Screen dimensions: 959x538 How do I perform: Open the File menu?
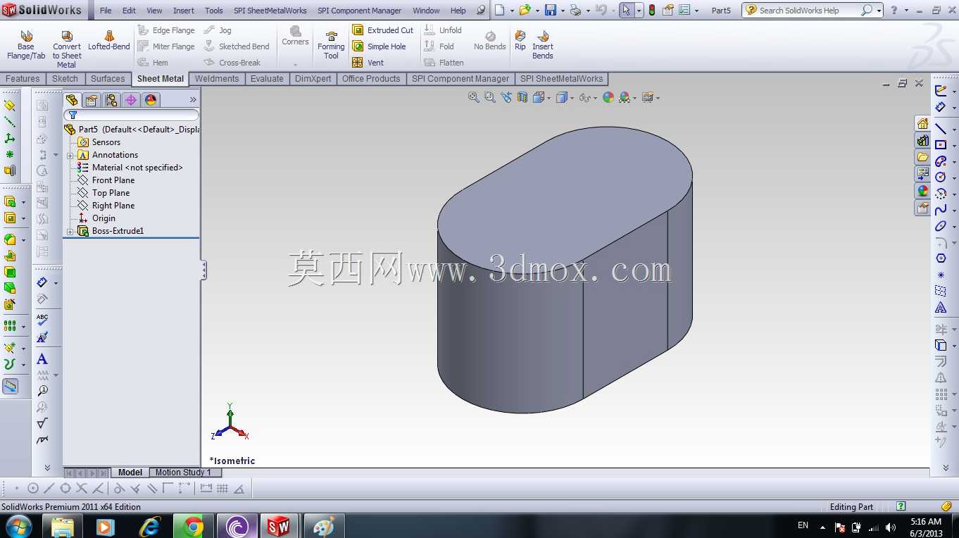[x=106, y=11]
